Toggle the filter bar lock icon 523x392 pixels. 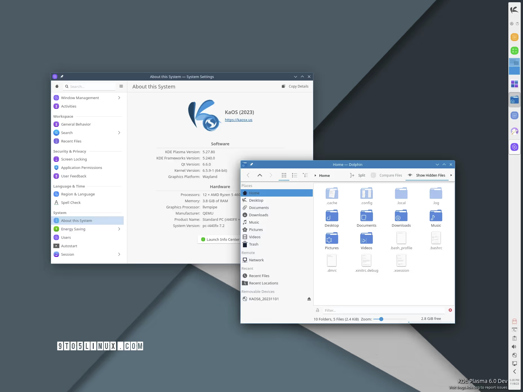click(x=318, y=310)
